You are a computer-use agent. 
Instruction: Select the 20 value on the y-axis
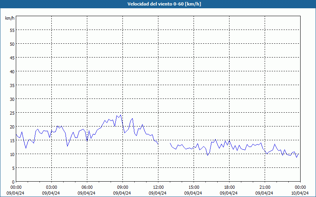click(x=12, y=126)
